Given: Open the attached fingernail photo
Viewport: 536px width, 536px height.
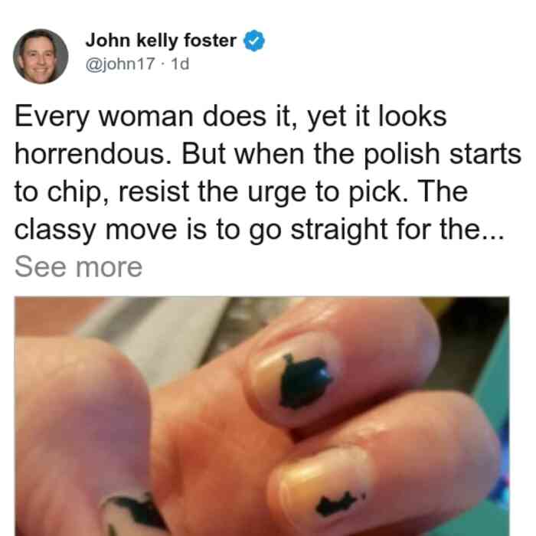Looking at the screenshot, I should (x=262, y=417).
